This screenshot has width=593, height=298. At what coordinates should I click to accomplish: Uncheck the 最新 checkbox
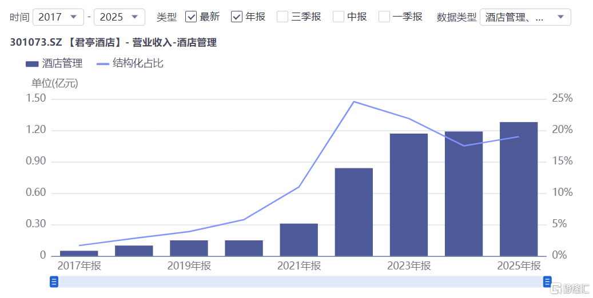[191, 17]
